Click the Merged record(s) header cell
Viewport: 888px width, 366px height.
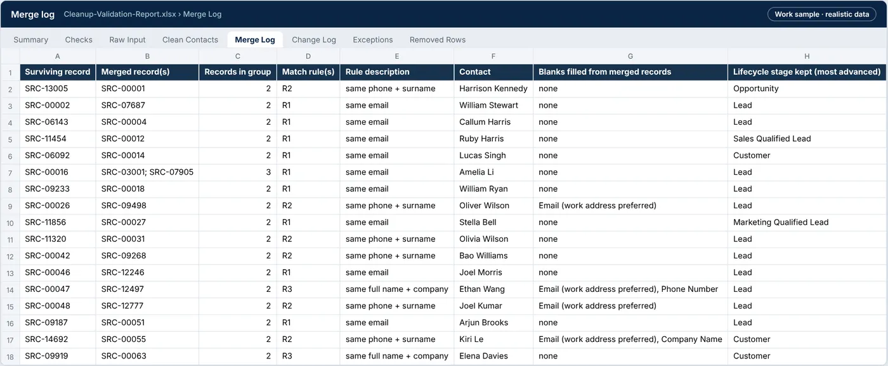point(147,72)
